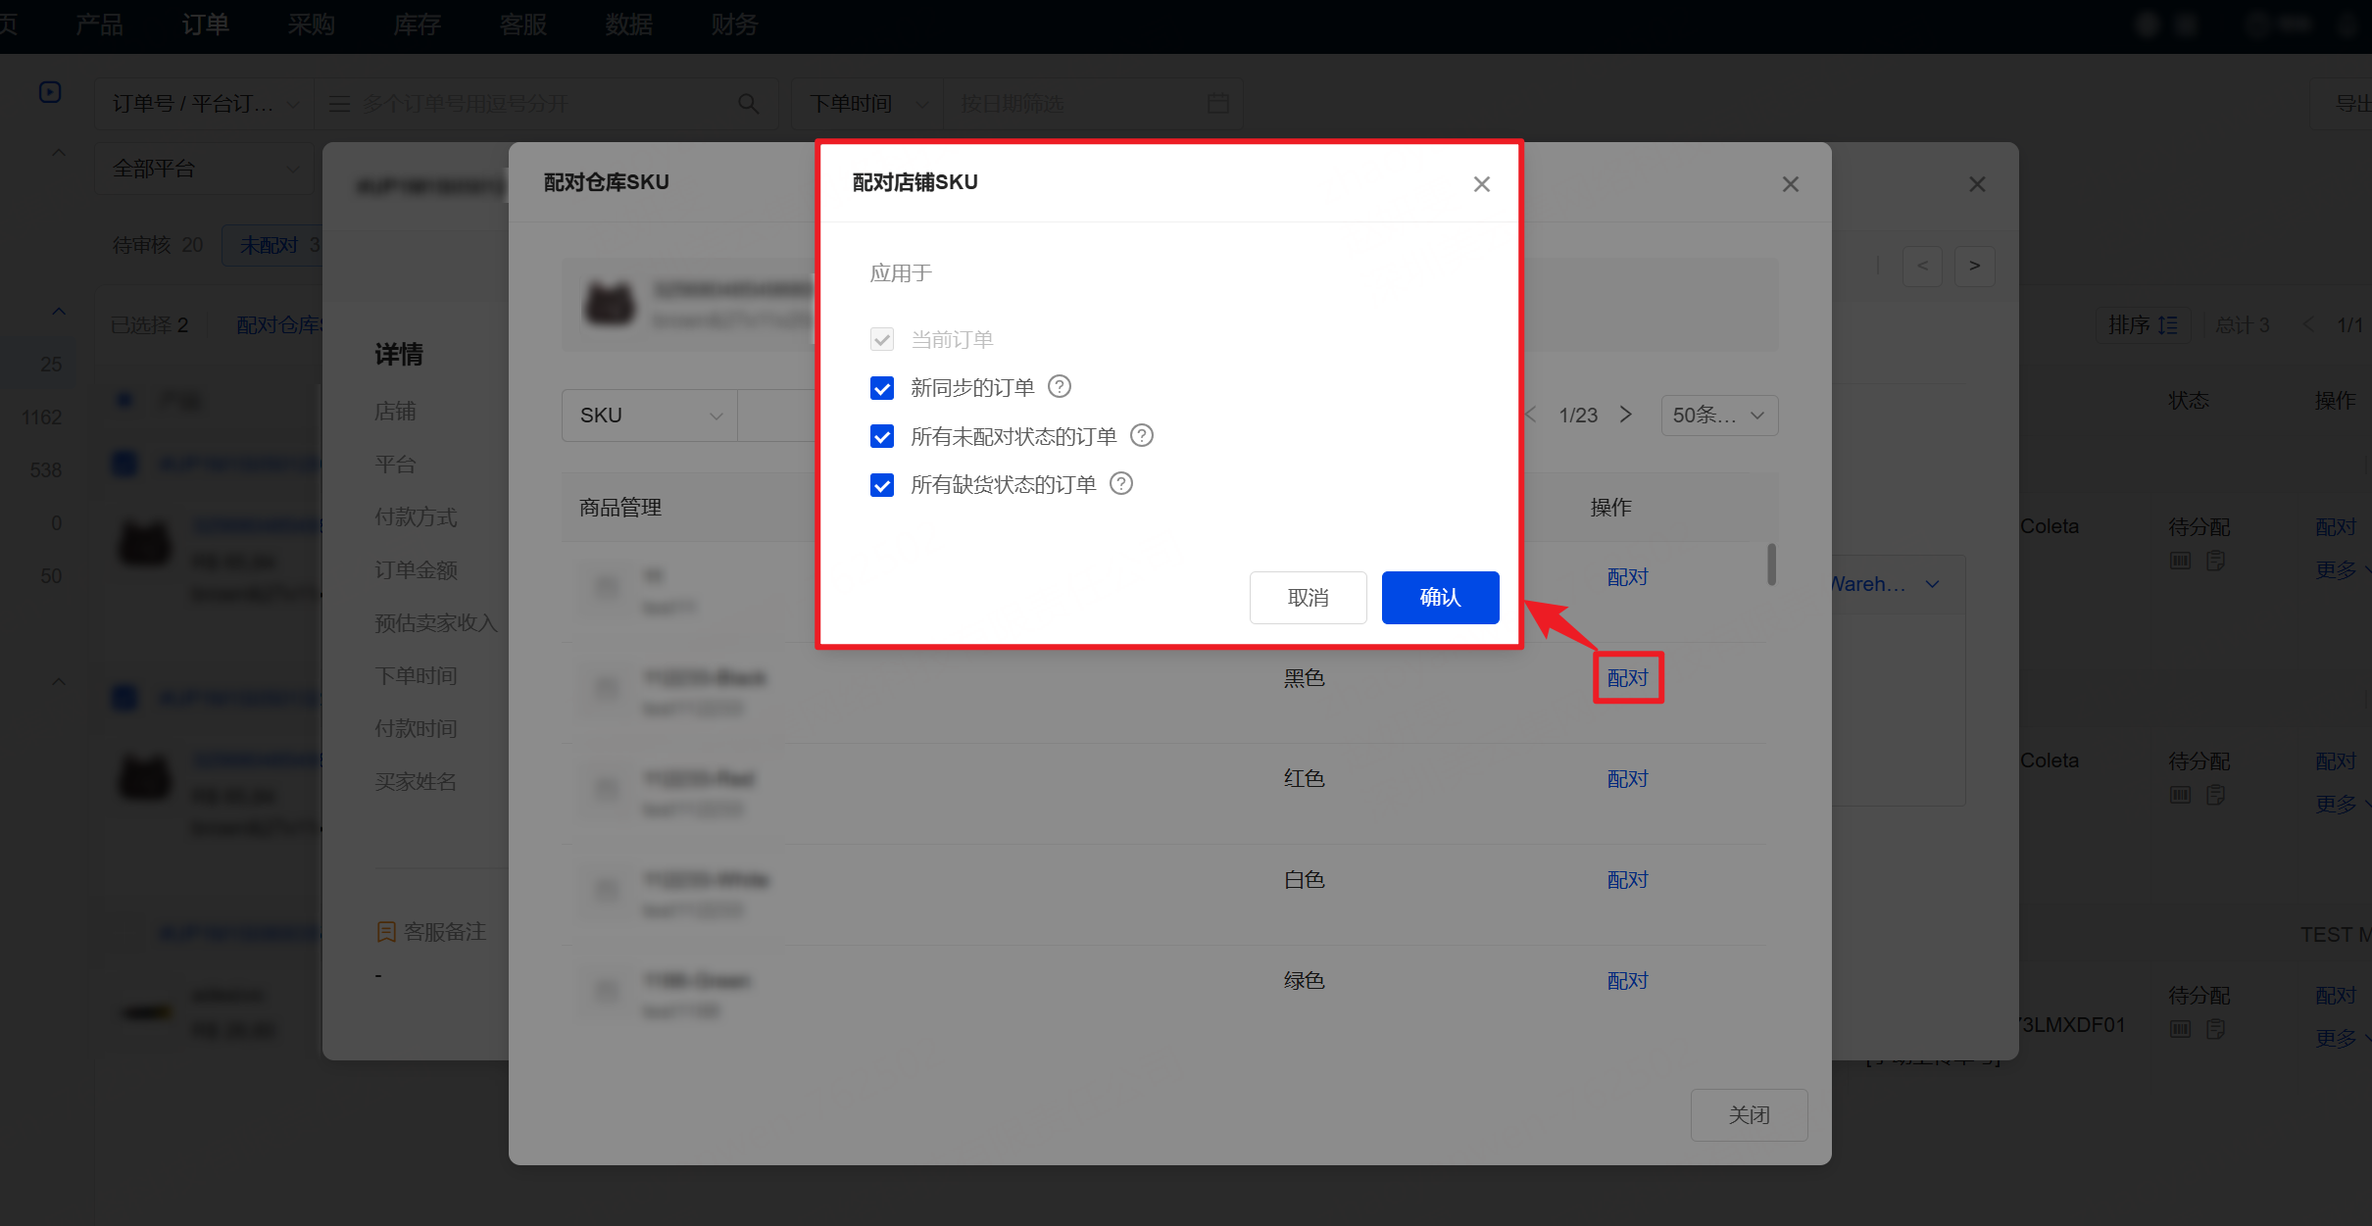Go to next page arrow beside 1/23
Image resolution: width=2372 pixels, height=1226 pixels.
[1626, 415]
